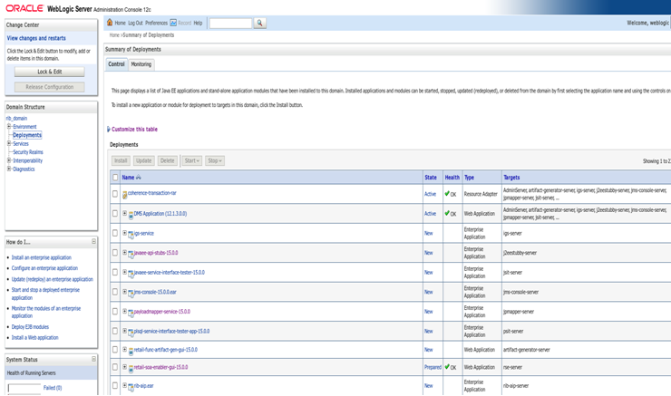Check the jms-console-15.0.0.ear row checkbox
The height and width of the screenshot is (396, 671).
[x=115, y=292]
